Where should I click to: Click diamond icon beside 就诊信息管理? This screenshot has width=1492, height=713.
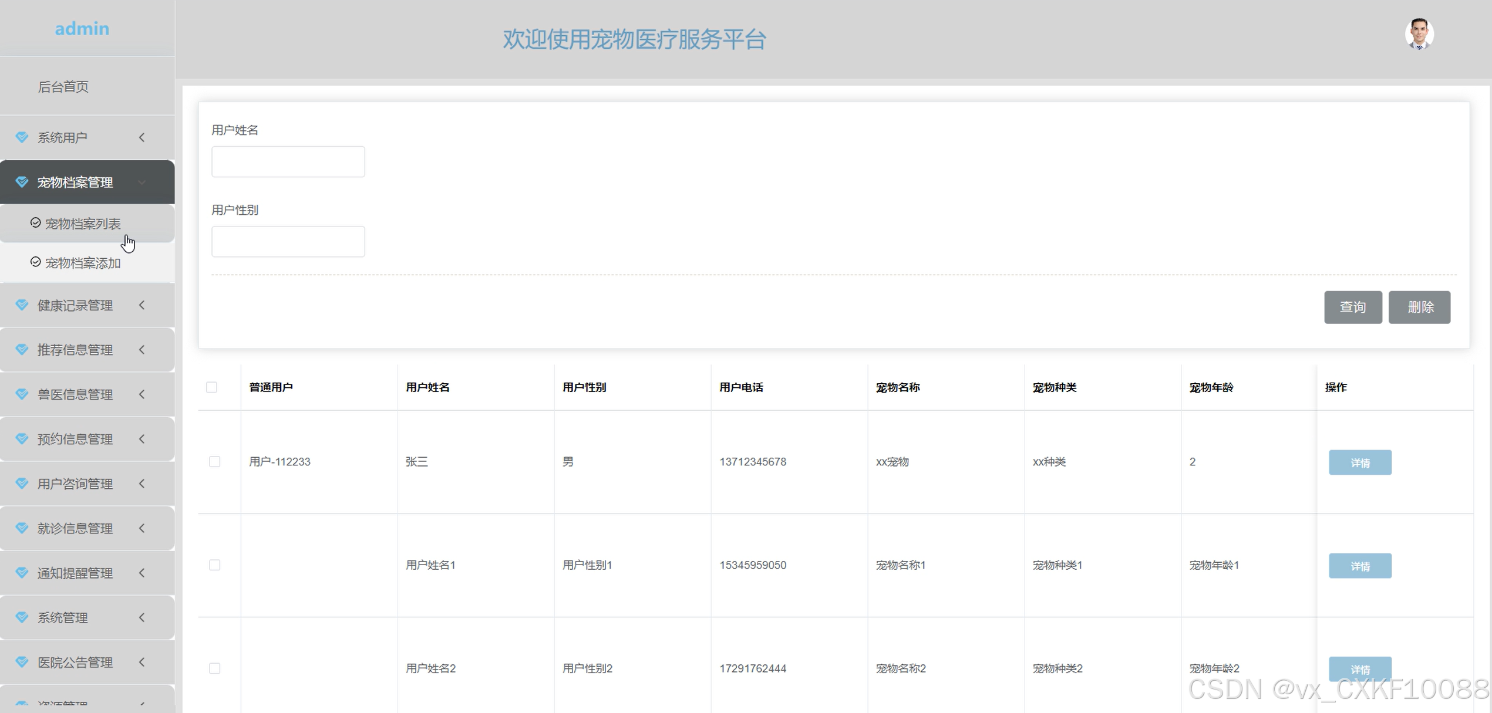point(22,528)
